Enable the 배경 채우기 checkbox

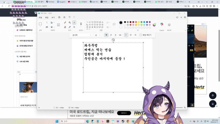[x=141, y=35]
